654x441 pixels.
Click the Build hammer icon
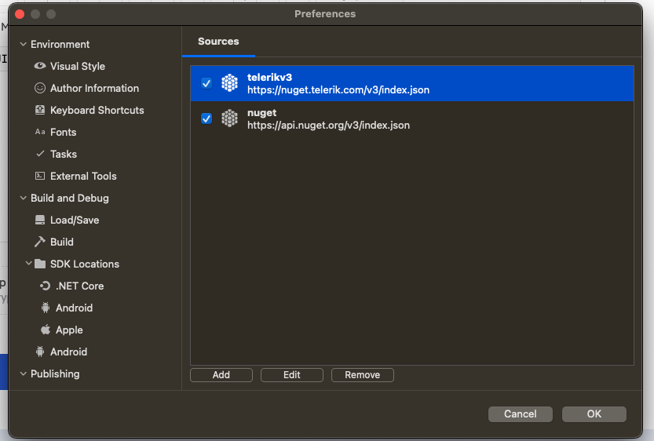coord(40,242)
